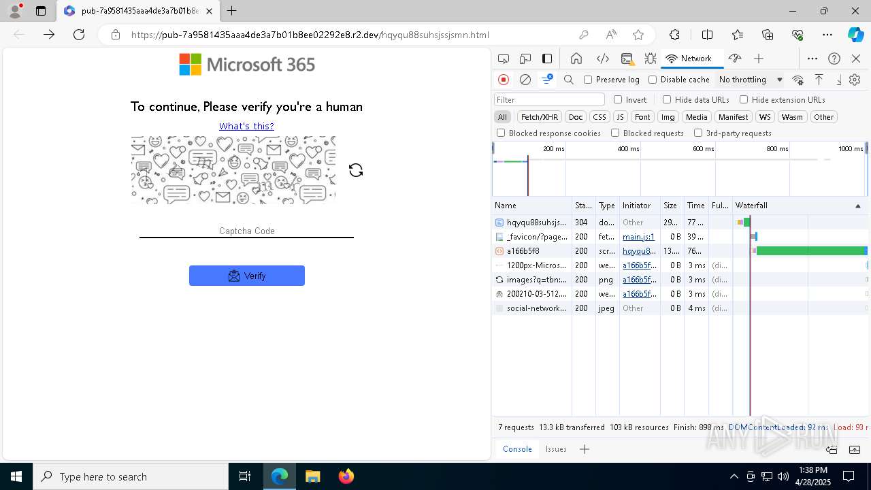871x490 pixels.
Task: Check 3rd-party requests option
Action: click(x=698, y=133)
